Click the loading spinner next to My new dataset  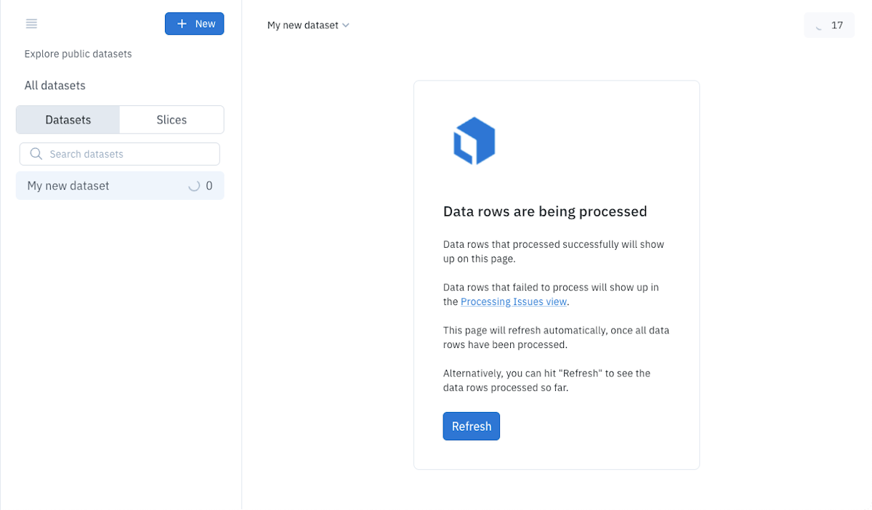pyautogui.click(x=194, y=186)
